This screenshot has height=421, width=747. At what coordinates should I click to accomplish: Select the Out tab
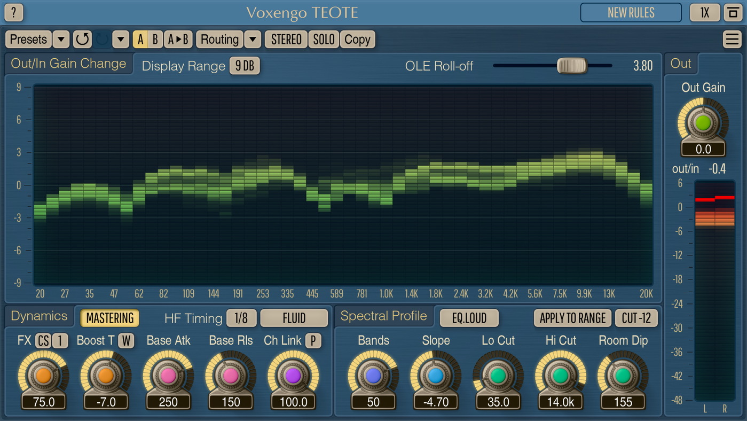tap(681, 64)
